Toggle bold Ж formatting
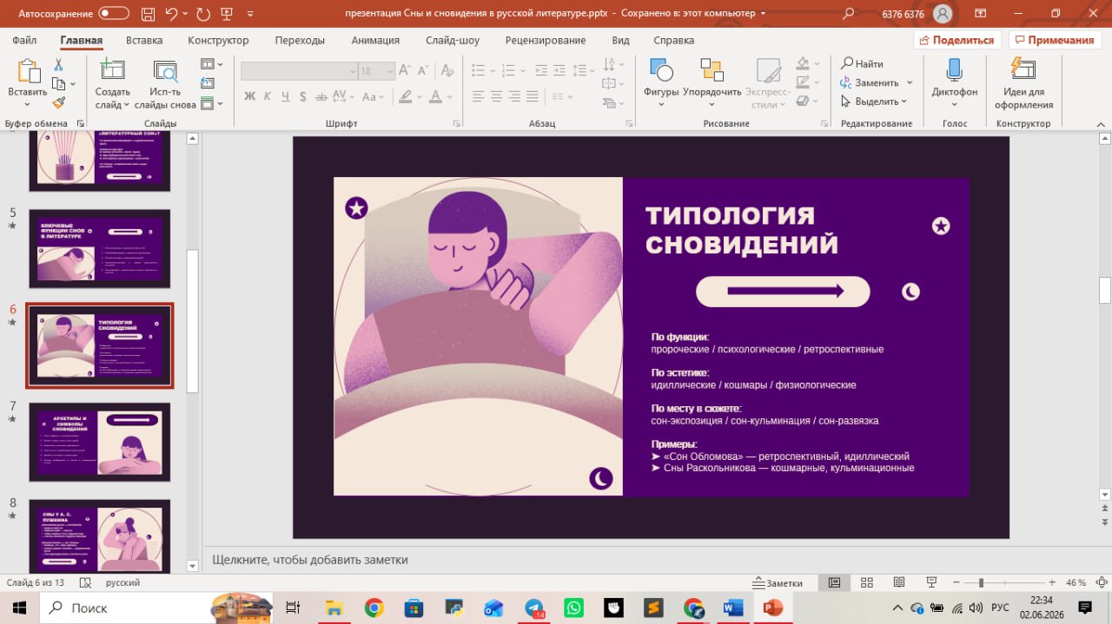 point(250,96)
